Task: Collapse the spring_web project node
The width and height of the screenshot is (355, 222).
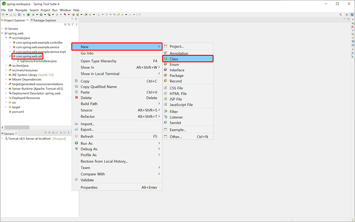Action: coord(2,33)
